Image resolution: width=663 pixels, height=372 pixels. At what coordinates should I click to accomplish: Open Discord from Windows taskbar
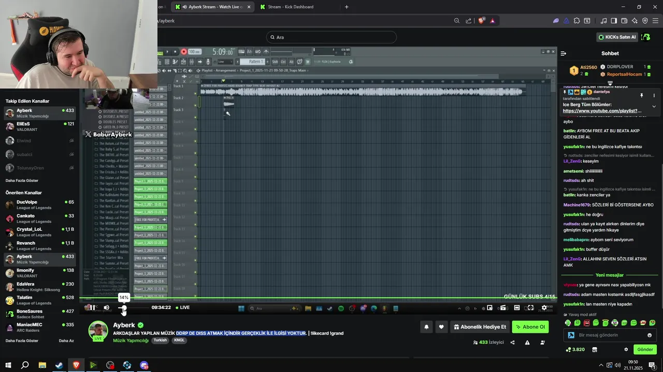[x=144, y=365]
